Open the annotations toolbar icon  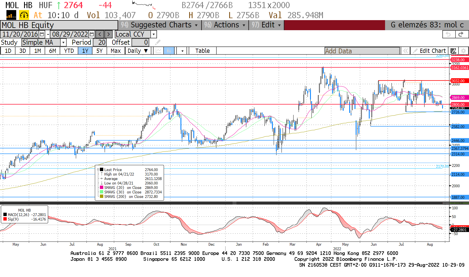453,51
